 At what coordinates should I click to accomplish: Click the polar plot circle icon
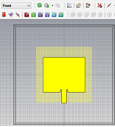(109, 15)
